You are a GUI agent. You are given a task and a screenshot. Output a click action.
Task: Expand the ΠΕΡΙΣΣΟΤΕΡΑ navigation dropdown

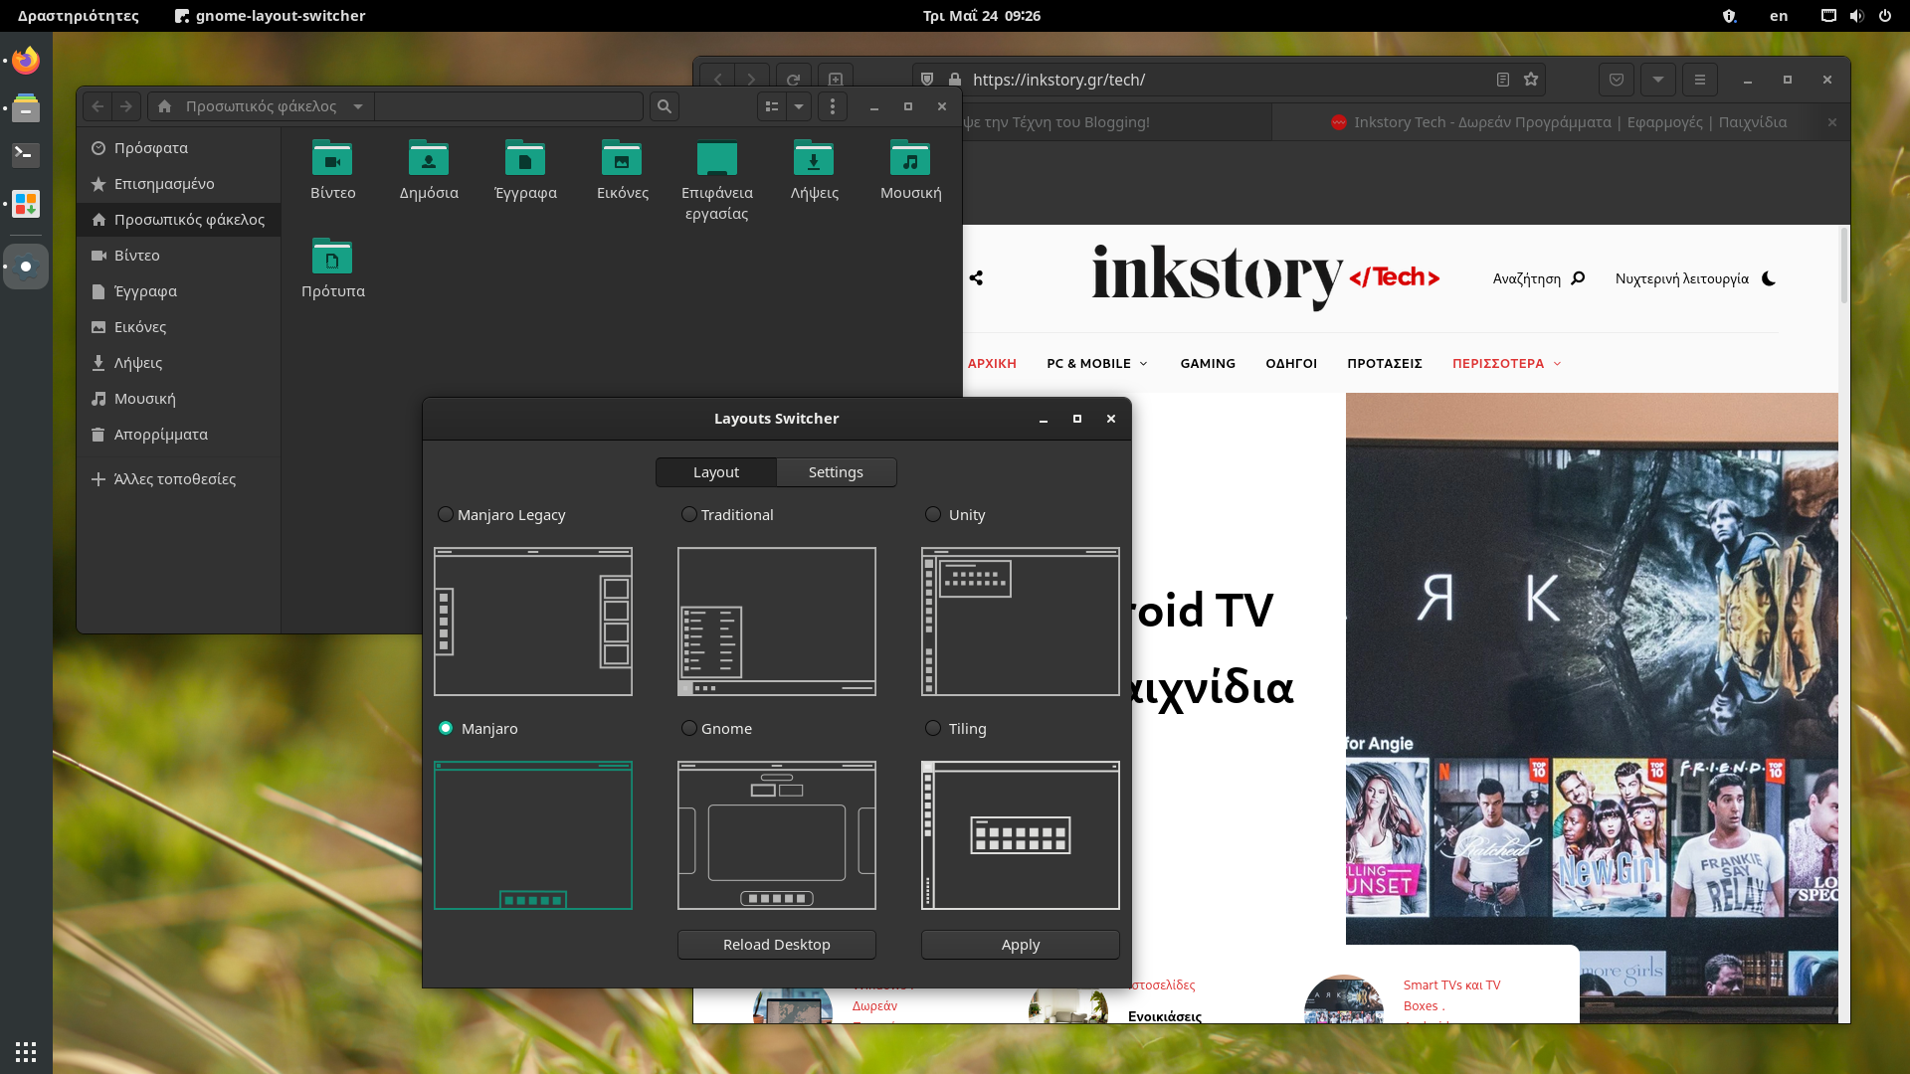pyautogui.click(x=1505, y=363)
